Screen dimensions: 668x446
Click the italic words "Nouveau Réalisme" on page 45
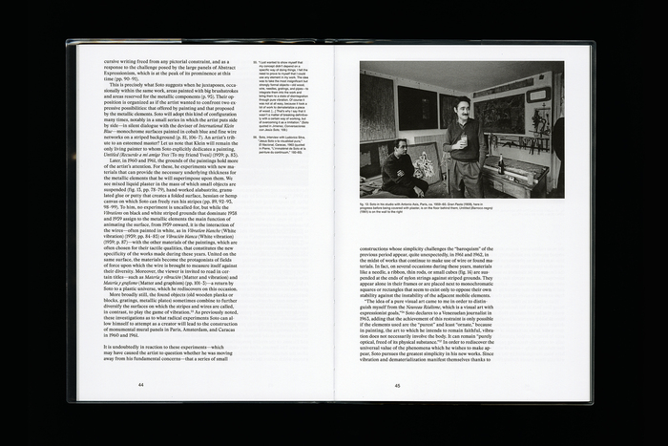(424, 307)
